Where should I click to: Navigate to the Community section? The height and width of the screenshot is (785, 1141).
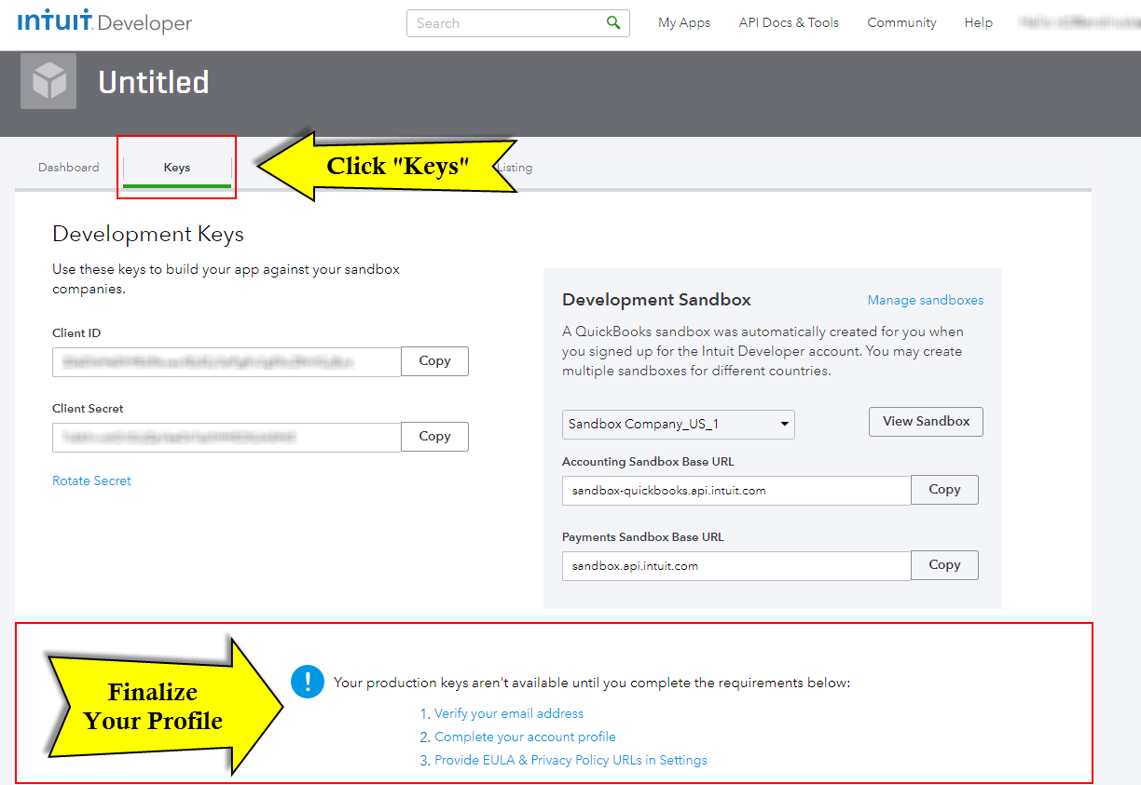(900, 22)
